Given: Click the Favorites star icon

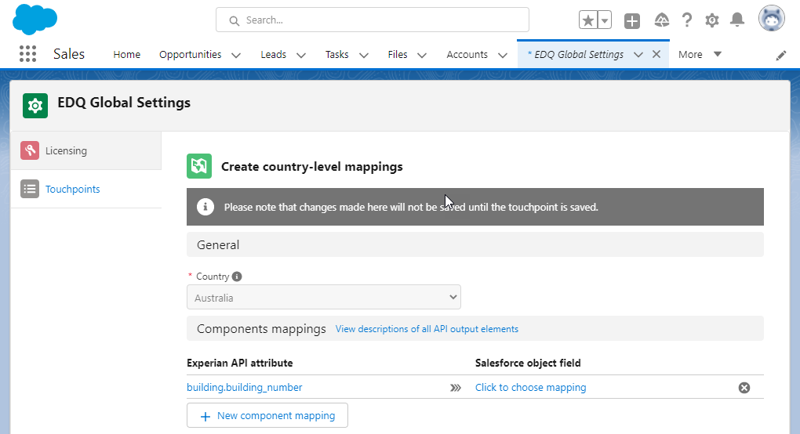Looking at the screenshot, I should click(587, 20).
